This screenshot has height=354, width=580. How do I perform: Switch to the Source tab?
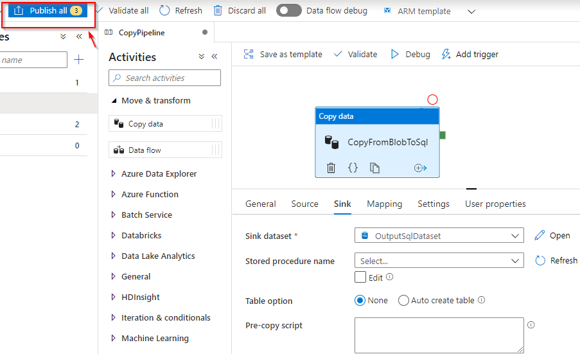304,204
